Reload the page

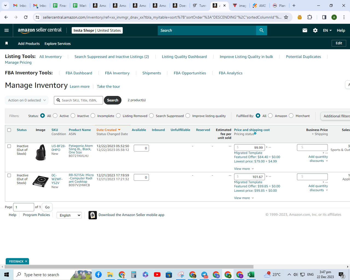[26, 17]
